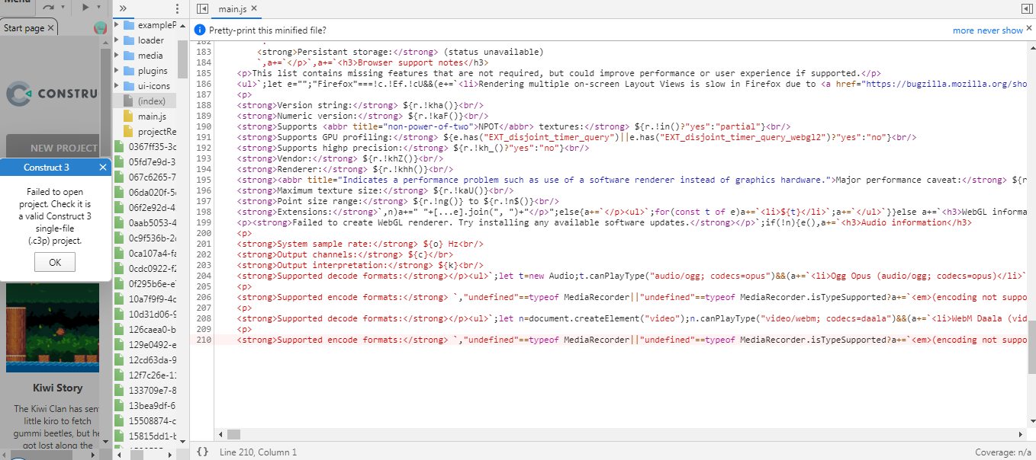Click the pretty-print braces icon in status bar
Screen dimensions: 1036x460
pos(202,452)
